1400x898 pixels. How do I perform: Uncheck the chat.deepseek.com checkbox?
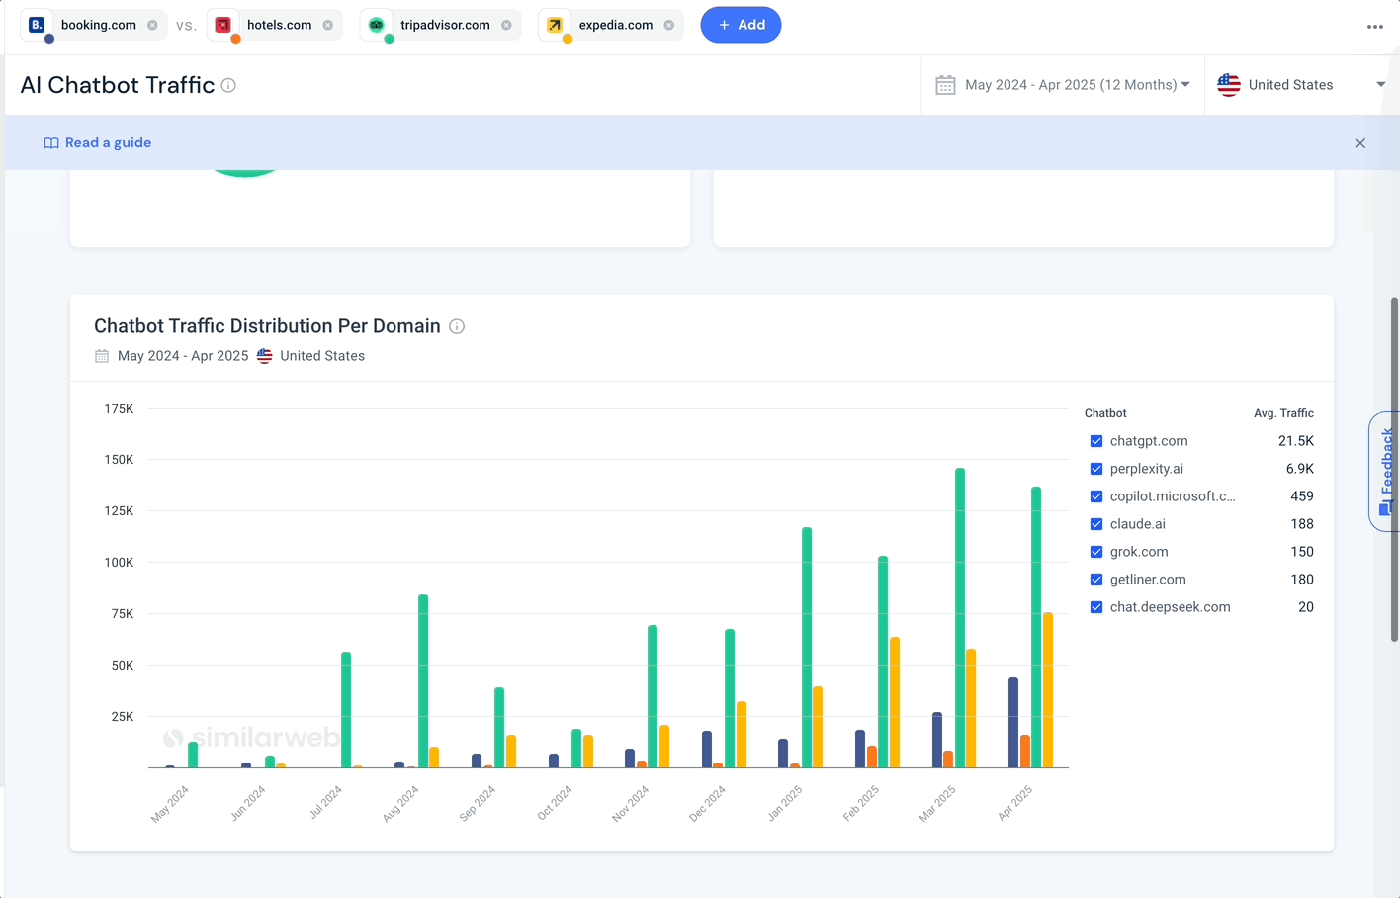pyautogui.click(x=1096, y=607)
